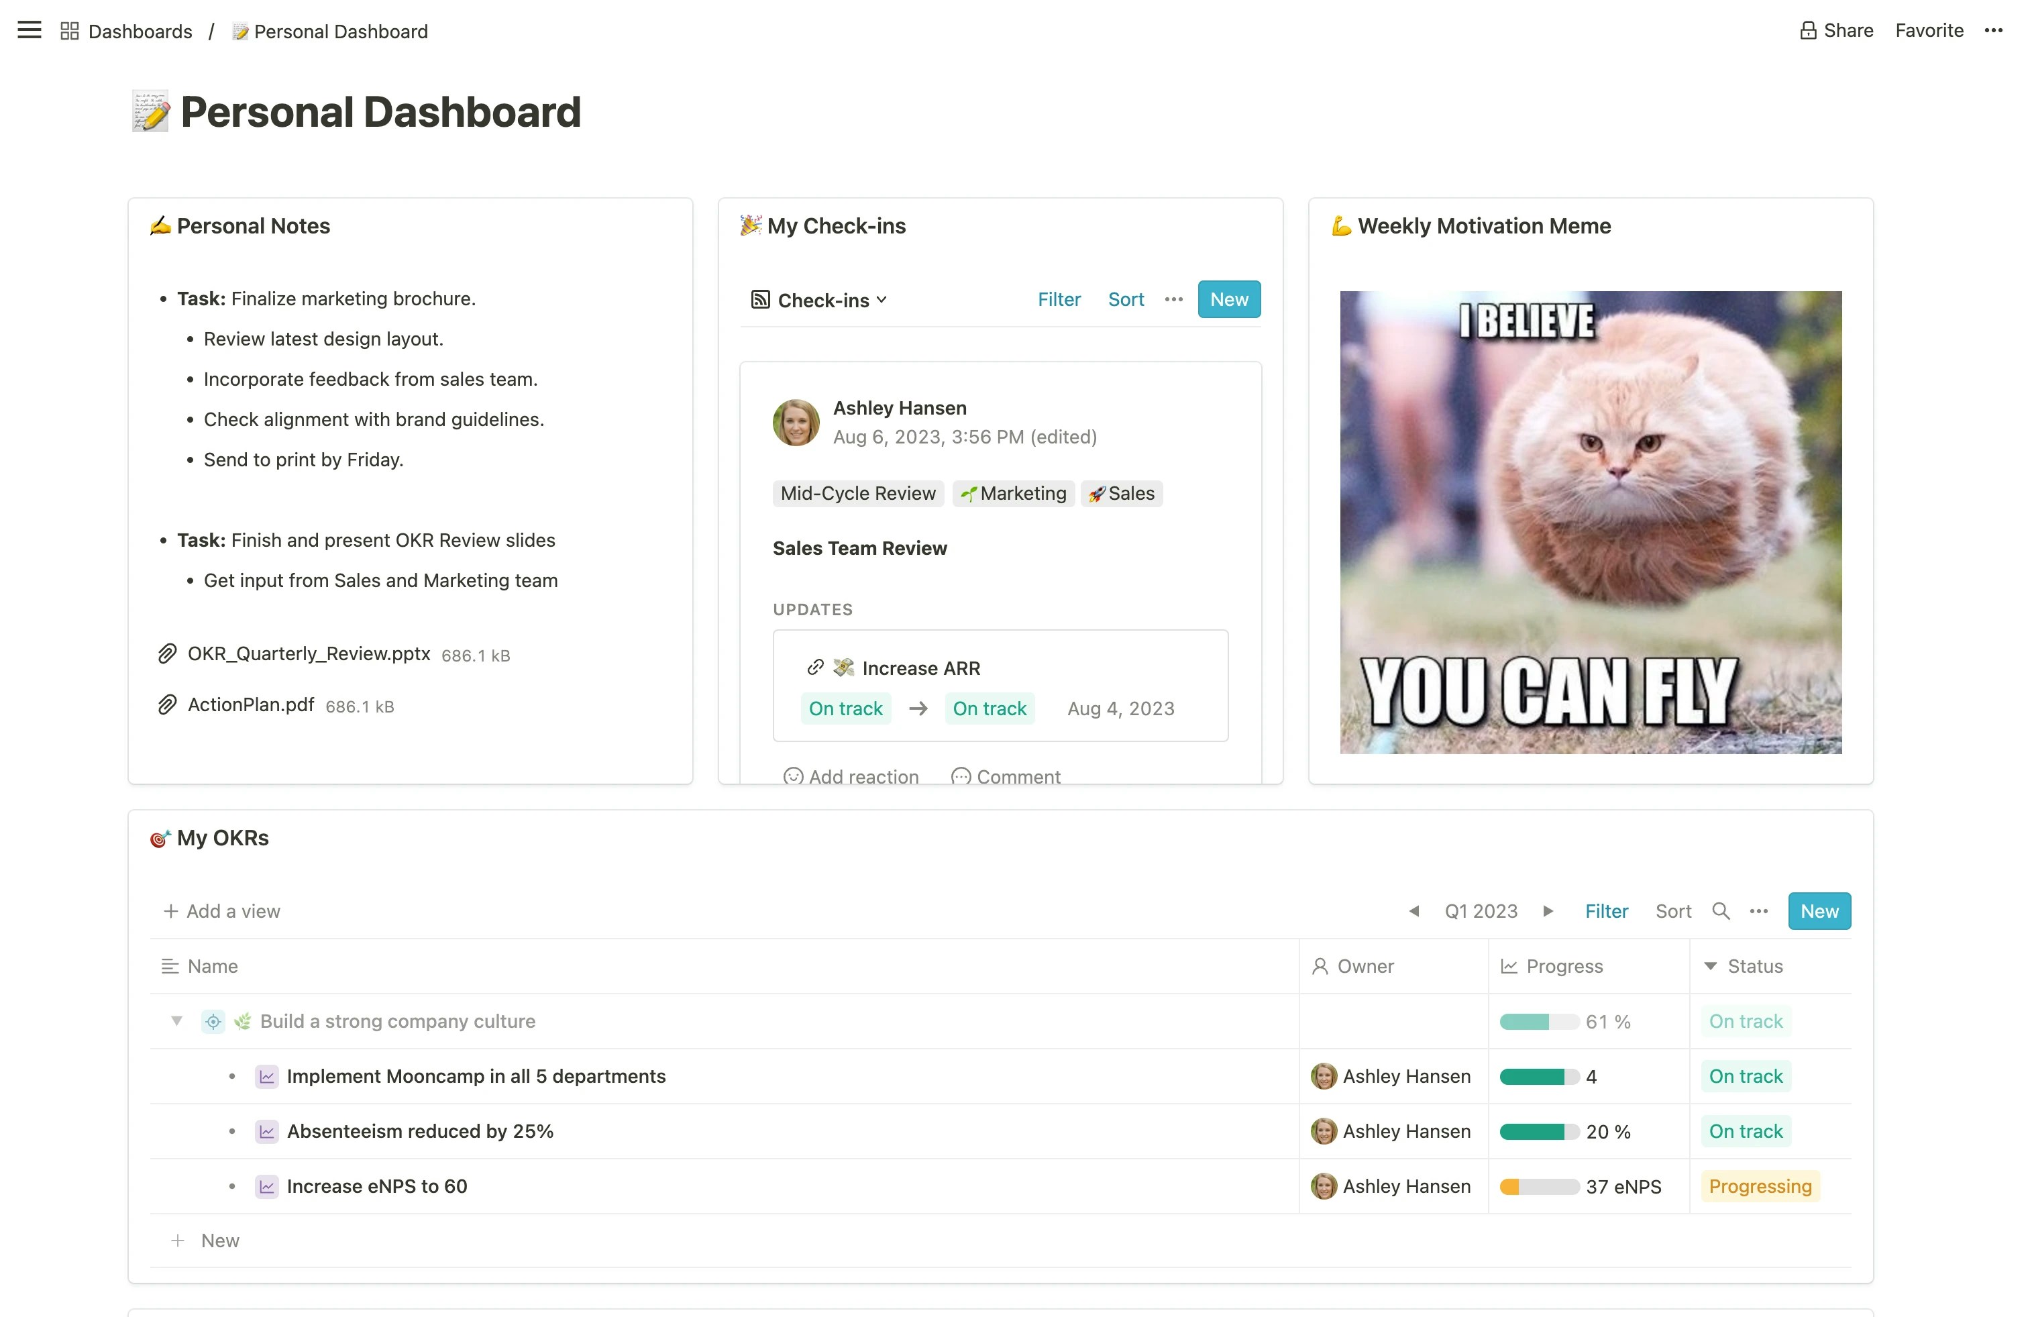
Task: Click key result icon for Increase eNPS to 60
Action: pyautogui.click(x=267, y=1186)
